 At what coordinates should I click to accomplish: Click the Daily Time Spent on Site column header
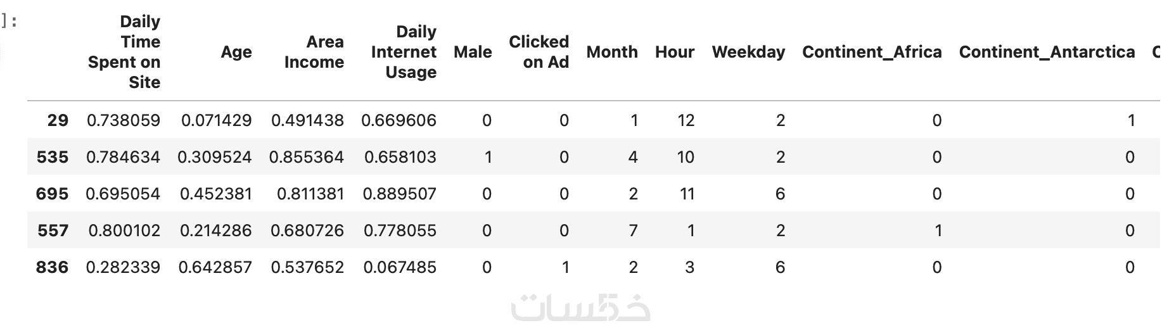coord(124,52)
